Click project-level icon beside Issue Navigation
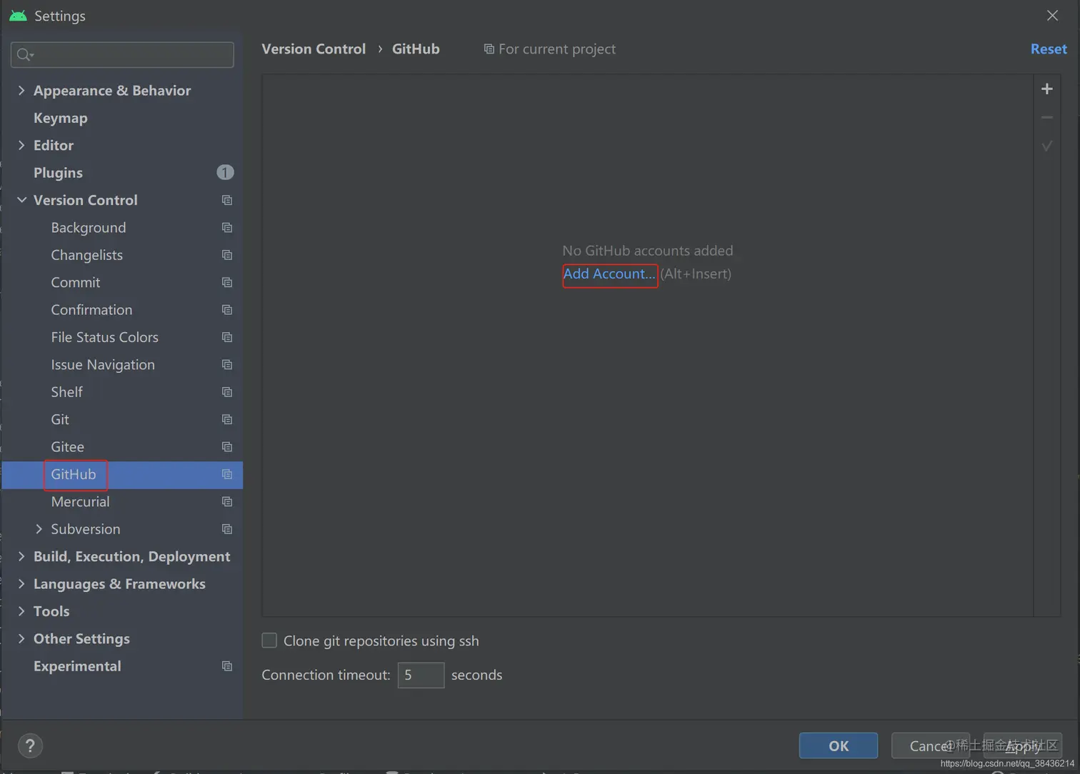This screenshot has height=774, width=1080. pos(227,365)
